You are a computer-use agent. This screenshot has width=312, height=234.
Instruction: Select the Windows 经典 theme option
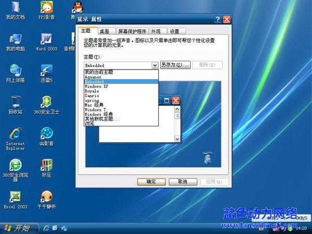point(121,114)
